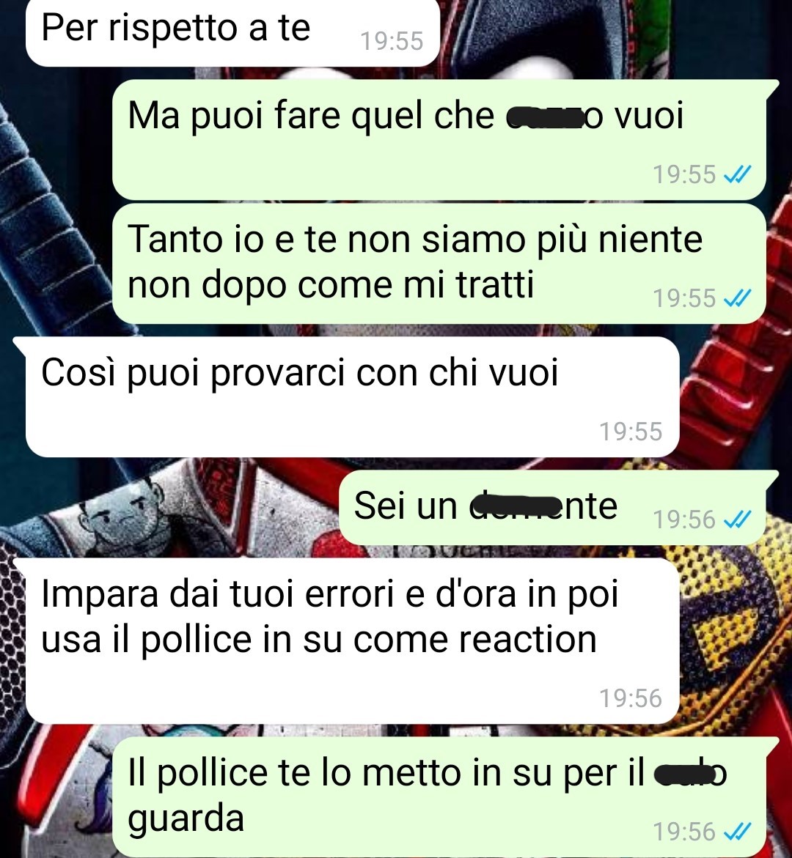Select the 'Impara dai tuoi errori' message
Viewport: 792px width, 858px height.
tap(352, 641)
